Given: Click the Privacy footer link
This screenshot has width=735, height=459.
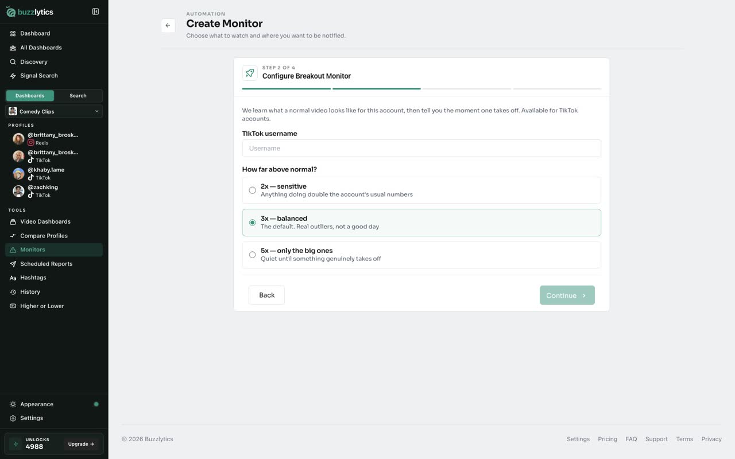Looking at the screenshot, I should click(x=711, y=439).
